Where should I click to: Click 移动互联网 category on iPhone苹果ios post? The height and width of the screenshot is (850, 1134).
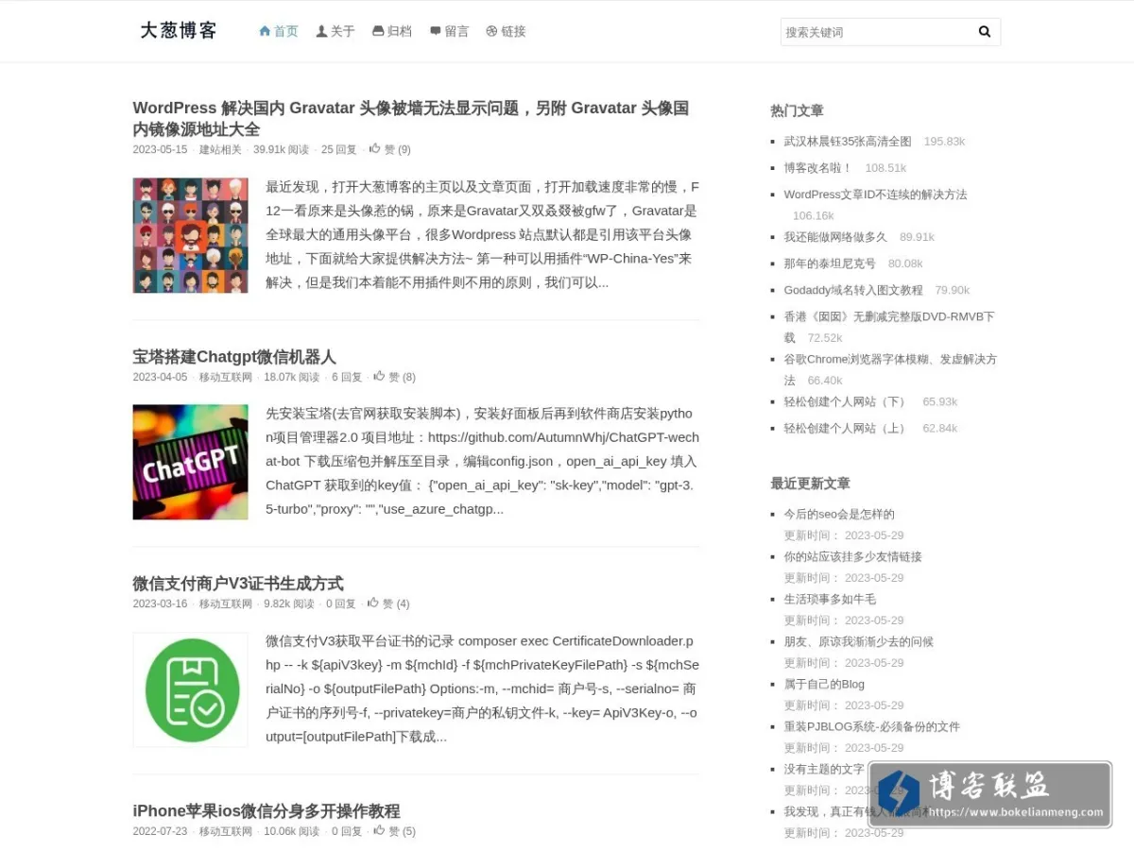(226, 831)
